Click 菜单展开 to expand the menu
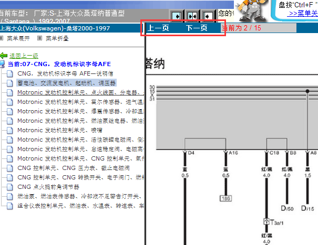The height and width of the screenshot is (245, 318). 18,38
